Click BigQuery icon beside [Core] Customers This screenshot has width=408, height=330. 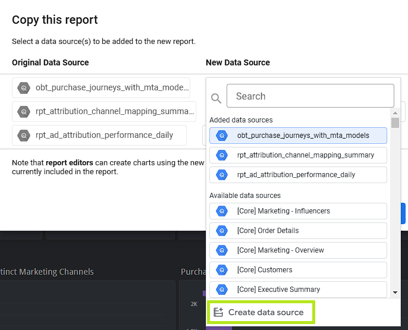click(x=222, y=270)
